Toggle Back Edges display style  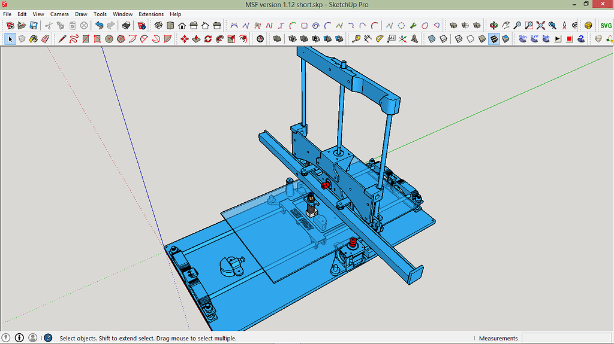coord(443,39)
